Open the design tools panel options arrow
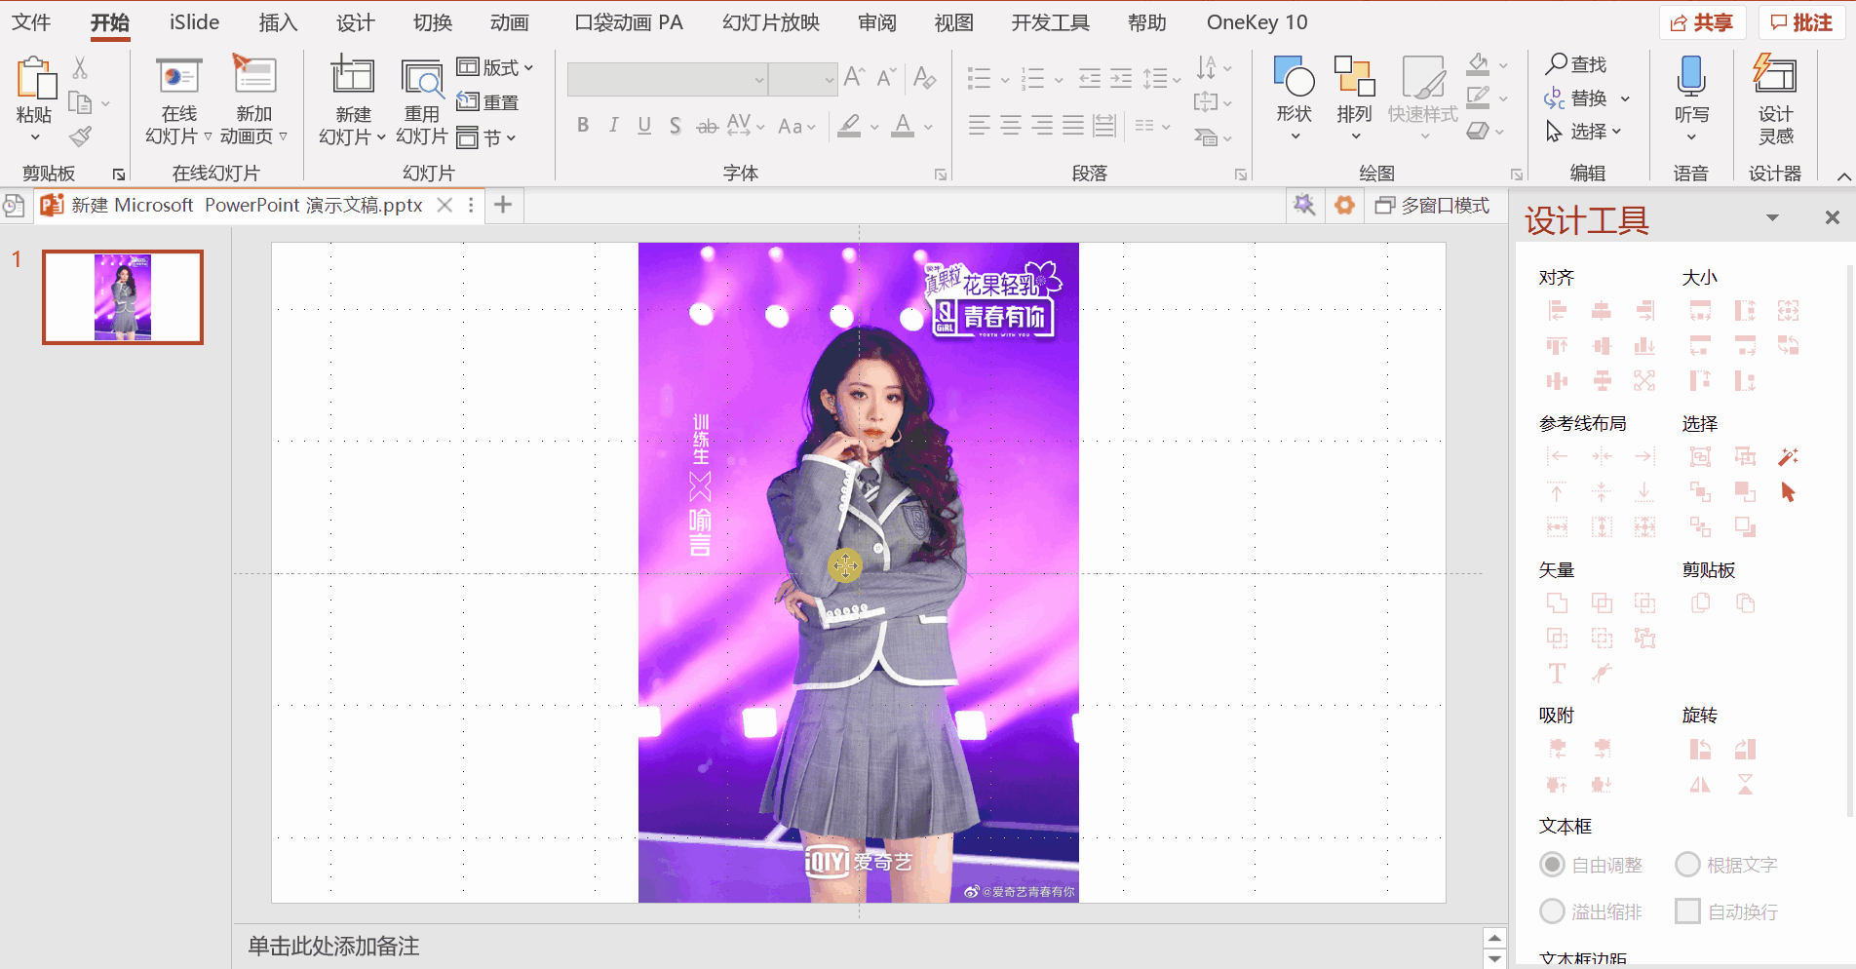The width and height of the screenshot is (1856, 969). [1773, 218]
